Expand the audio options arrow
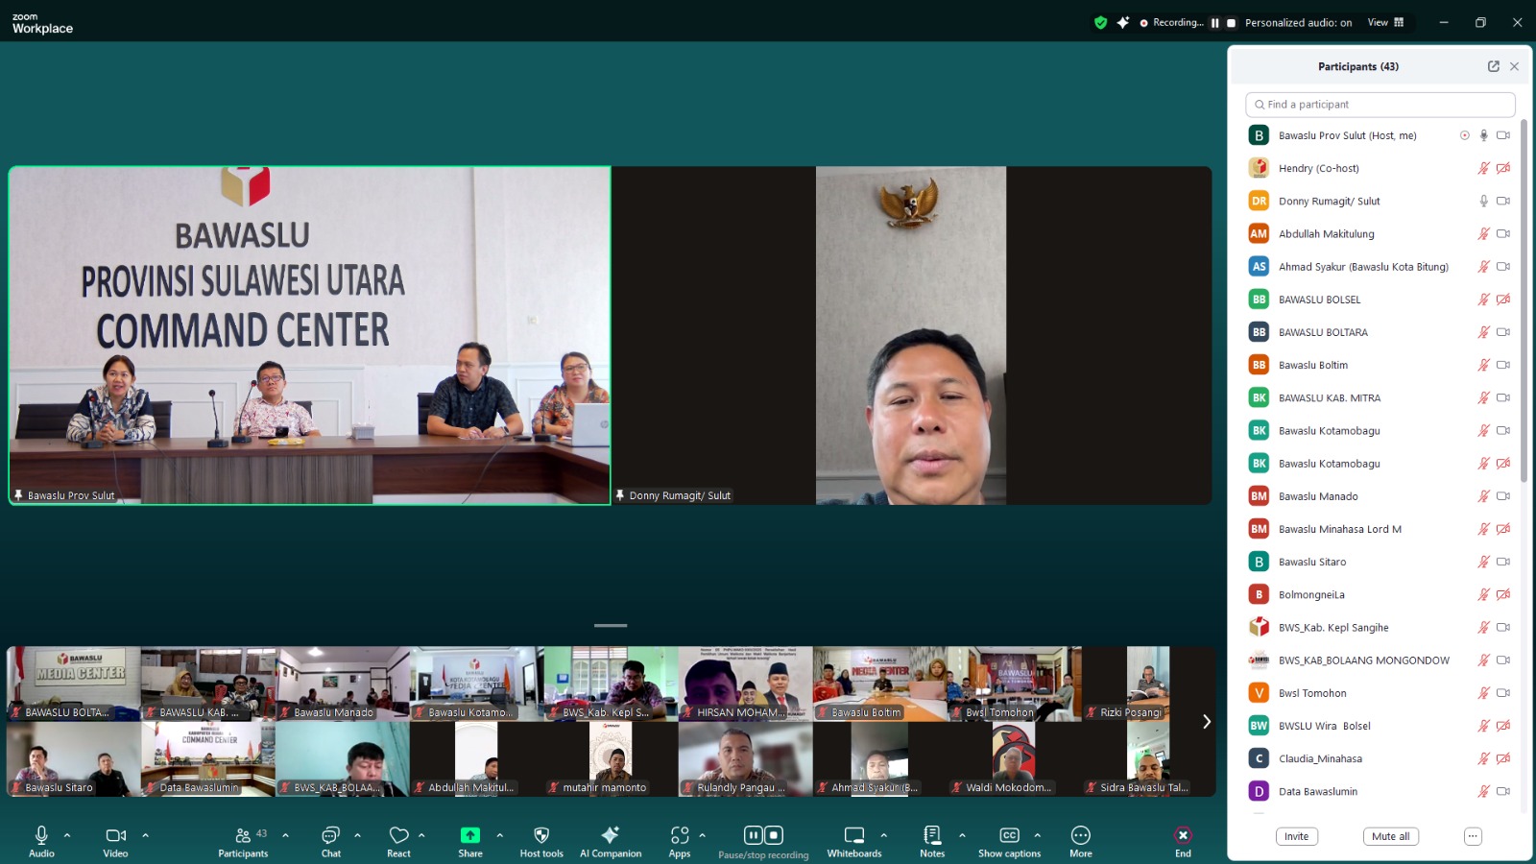Viewport: 1536px width, 864px height. click(67, 835)
